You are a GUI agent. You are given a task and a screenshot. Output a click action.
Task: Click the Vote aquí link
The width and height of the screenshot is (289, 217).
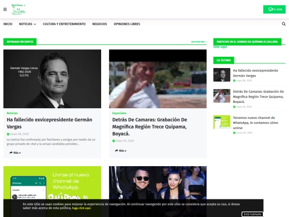pyautogui.click(x=220, y=47)
